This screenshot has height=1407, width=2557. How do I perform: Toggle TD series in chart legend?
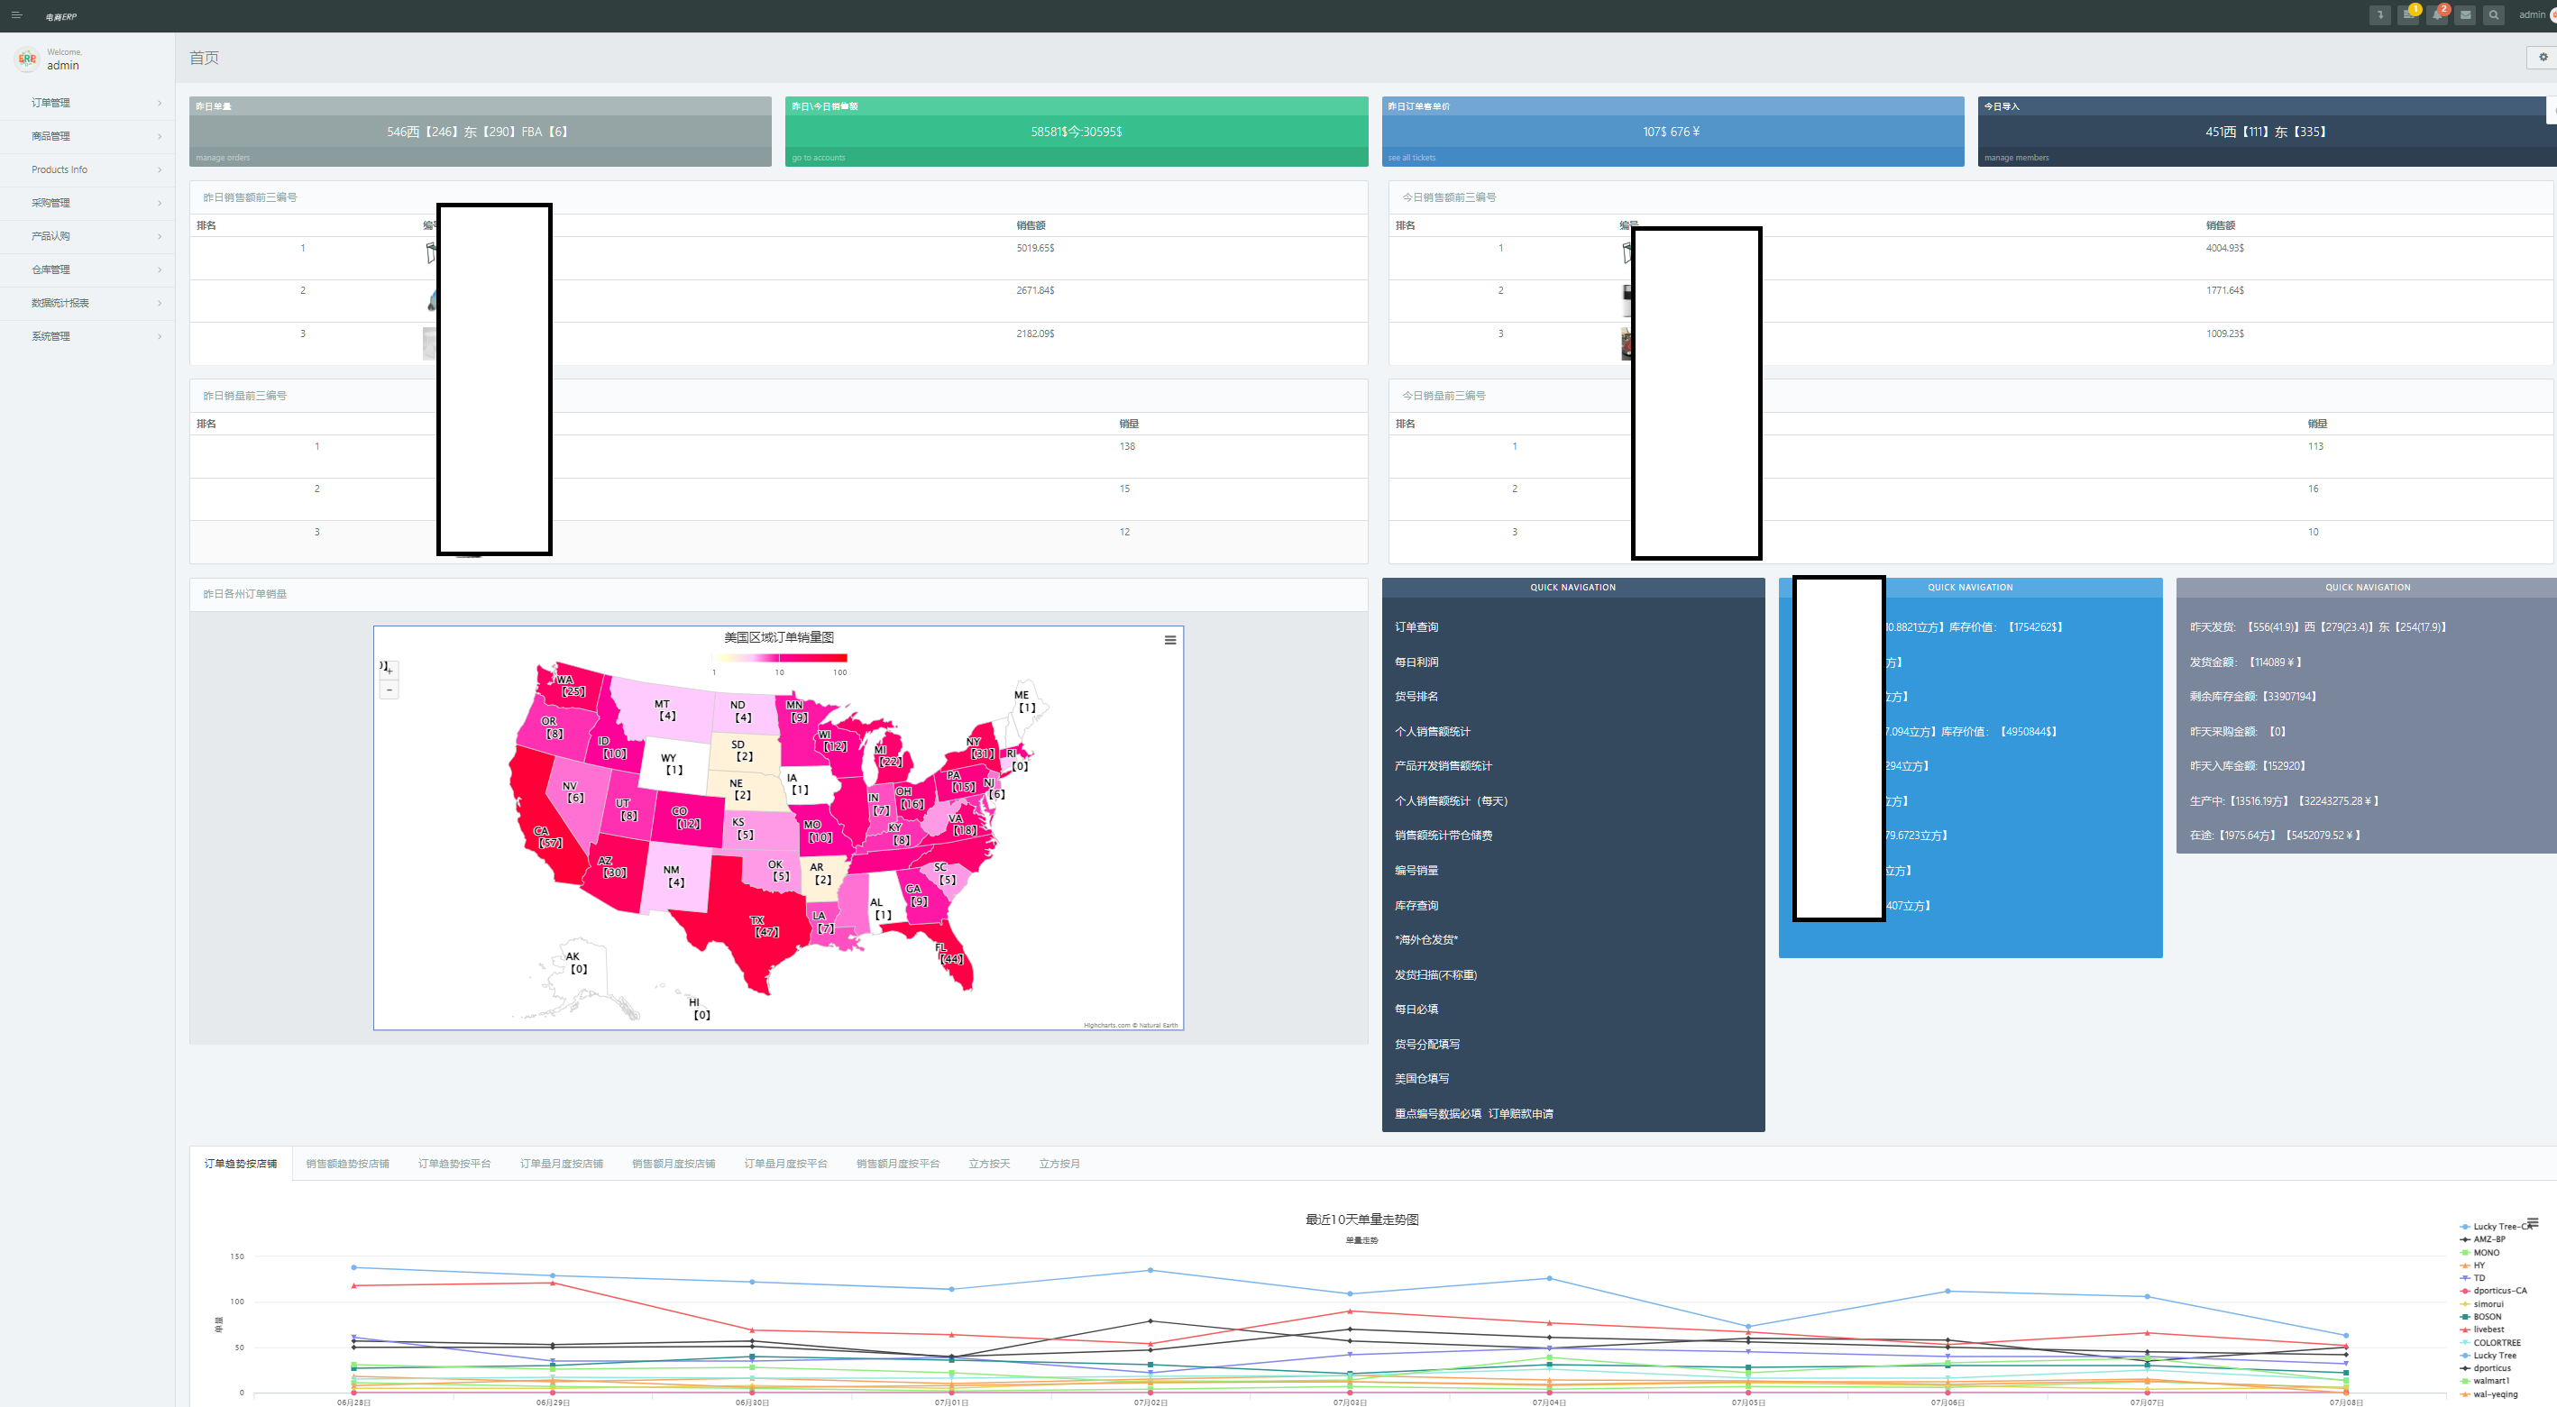coord(2472,1278)
